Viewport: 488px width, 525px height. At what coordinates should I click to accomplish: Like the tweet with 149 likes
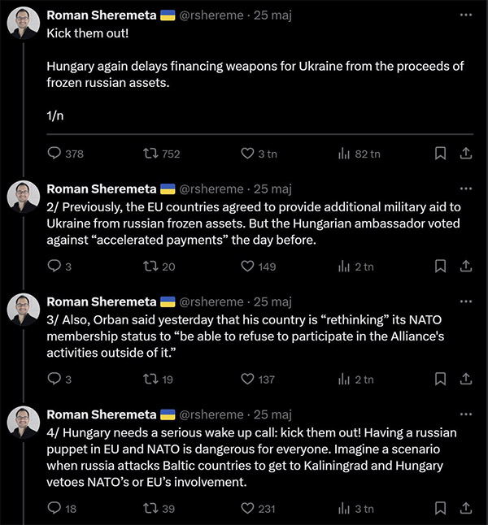[247, 266]
